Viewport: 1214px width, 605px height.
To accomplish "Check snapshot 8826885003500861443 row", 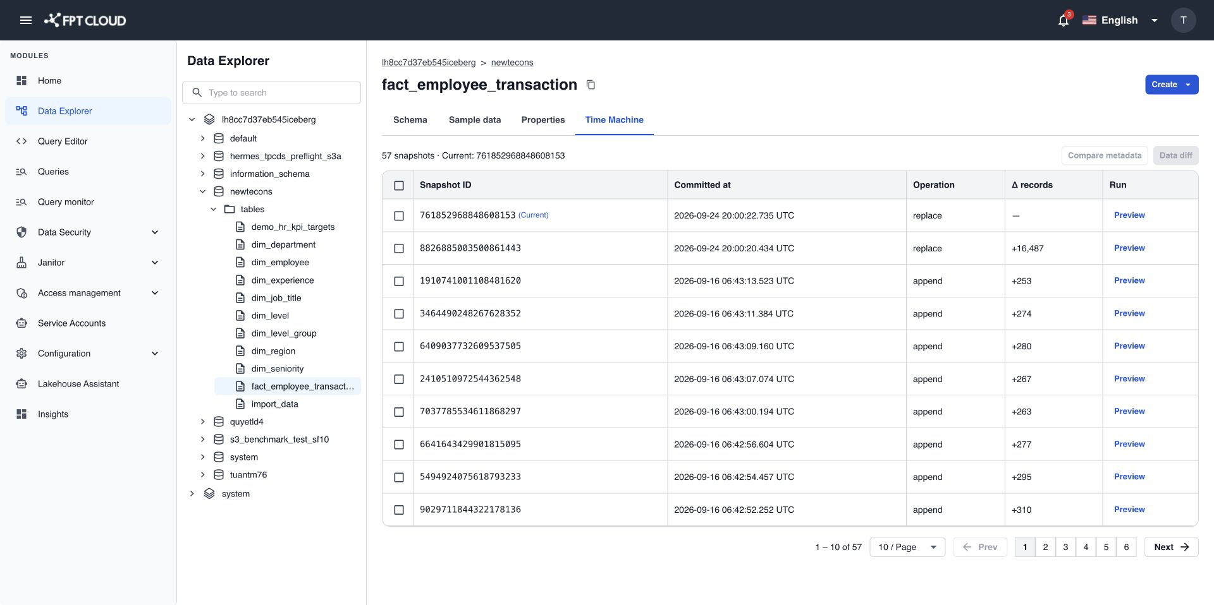I will point(399,249).
